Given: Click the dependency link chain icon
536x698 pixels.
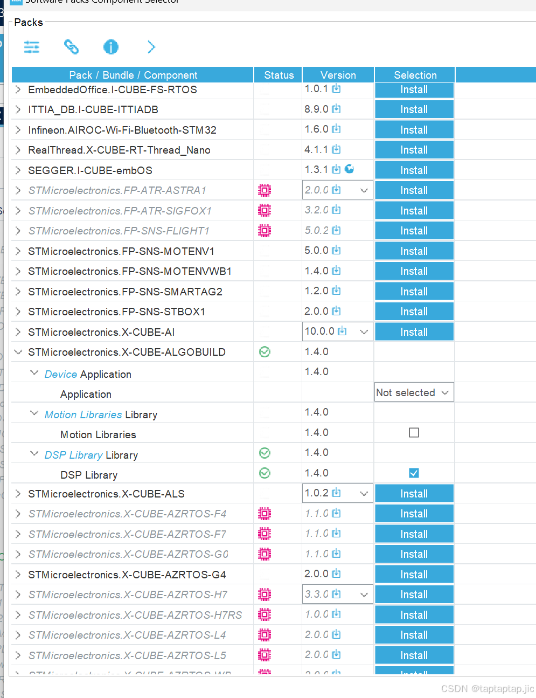Looking at the screenshot, I should click(x=71, y=47).
